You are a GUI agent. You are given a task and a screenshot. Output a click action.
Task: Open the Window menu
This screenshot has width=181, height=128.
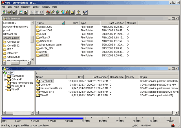click(46, 7)
